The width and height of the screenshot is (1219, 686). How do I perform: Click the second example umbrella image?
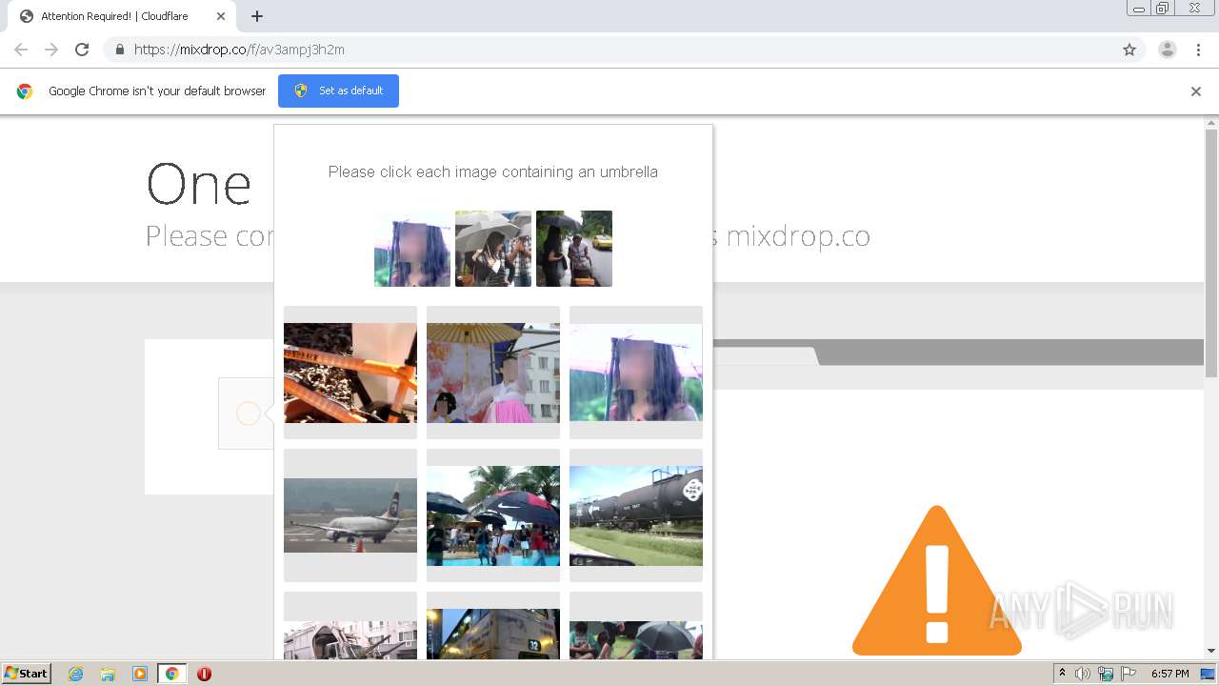click(493, 249)
